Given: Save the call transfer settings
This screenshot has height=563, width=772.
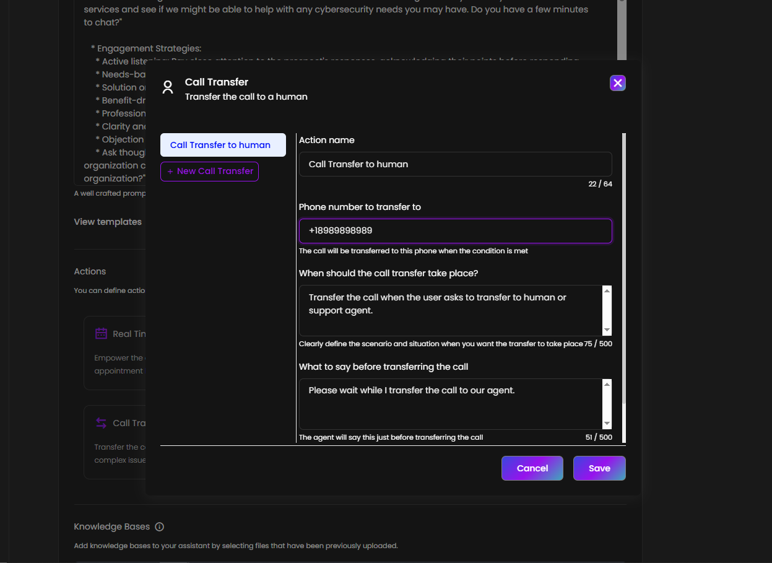Looking at the screenshot, I should click(x=599, y=468).
